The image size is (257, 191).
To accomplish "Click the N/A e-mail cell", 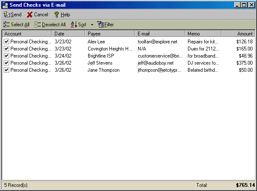I will pyautogui.click(x=142, y=49).
